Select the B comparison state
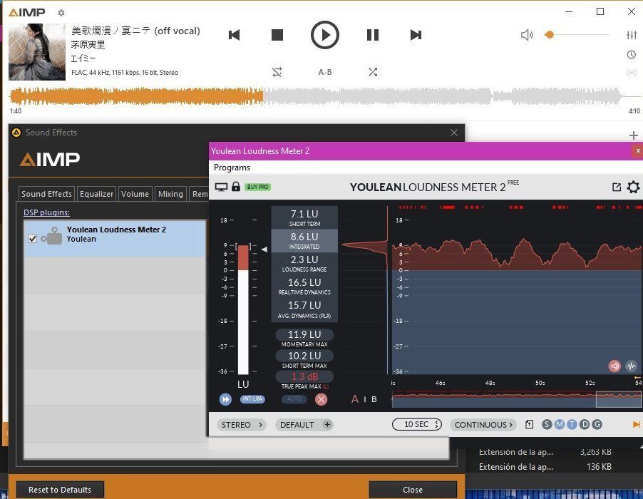643x499 pixels. 374,399
